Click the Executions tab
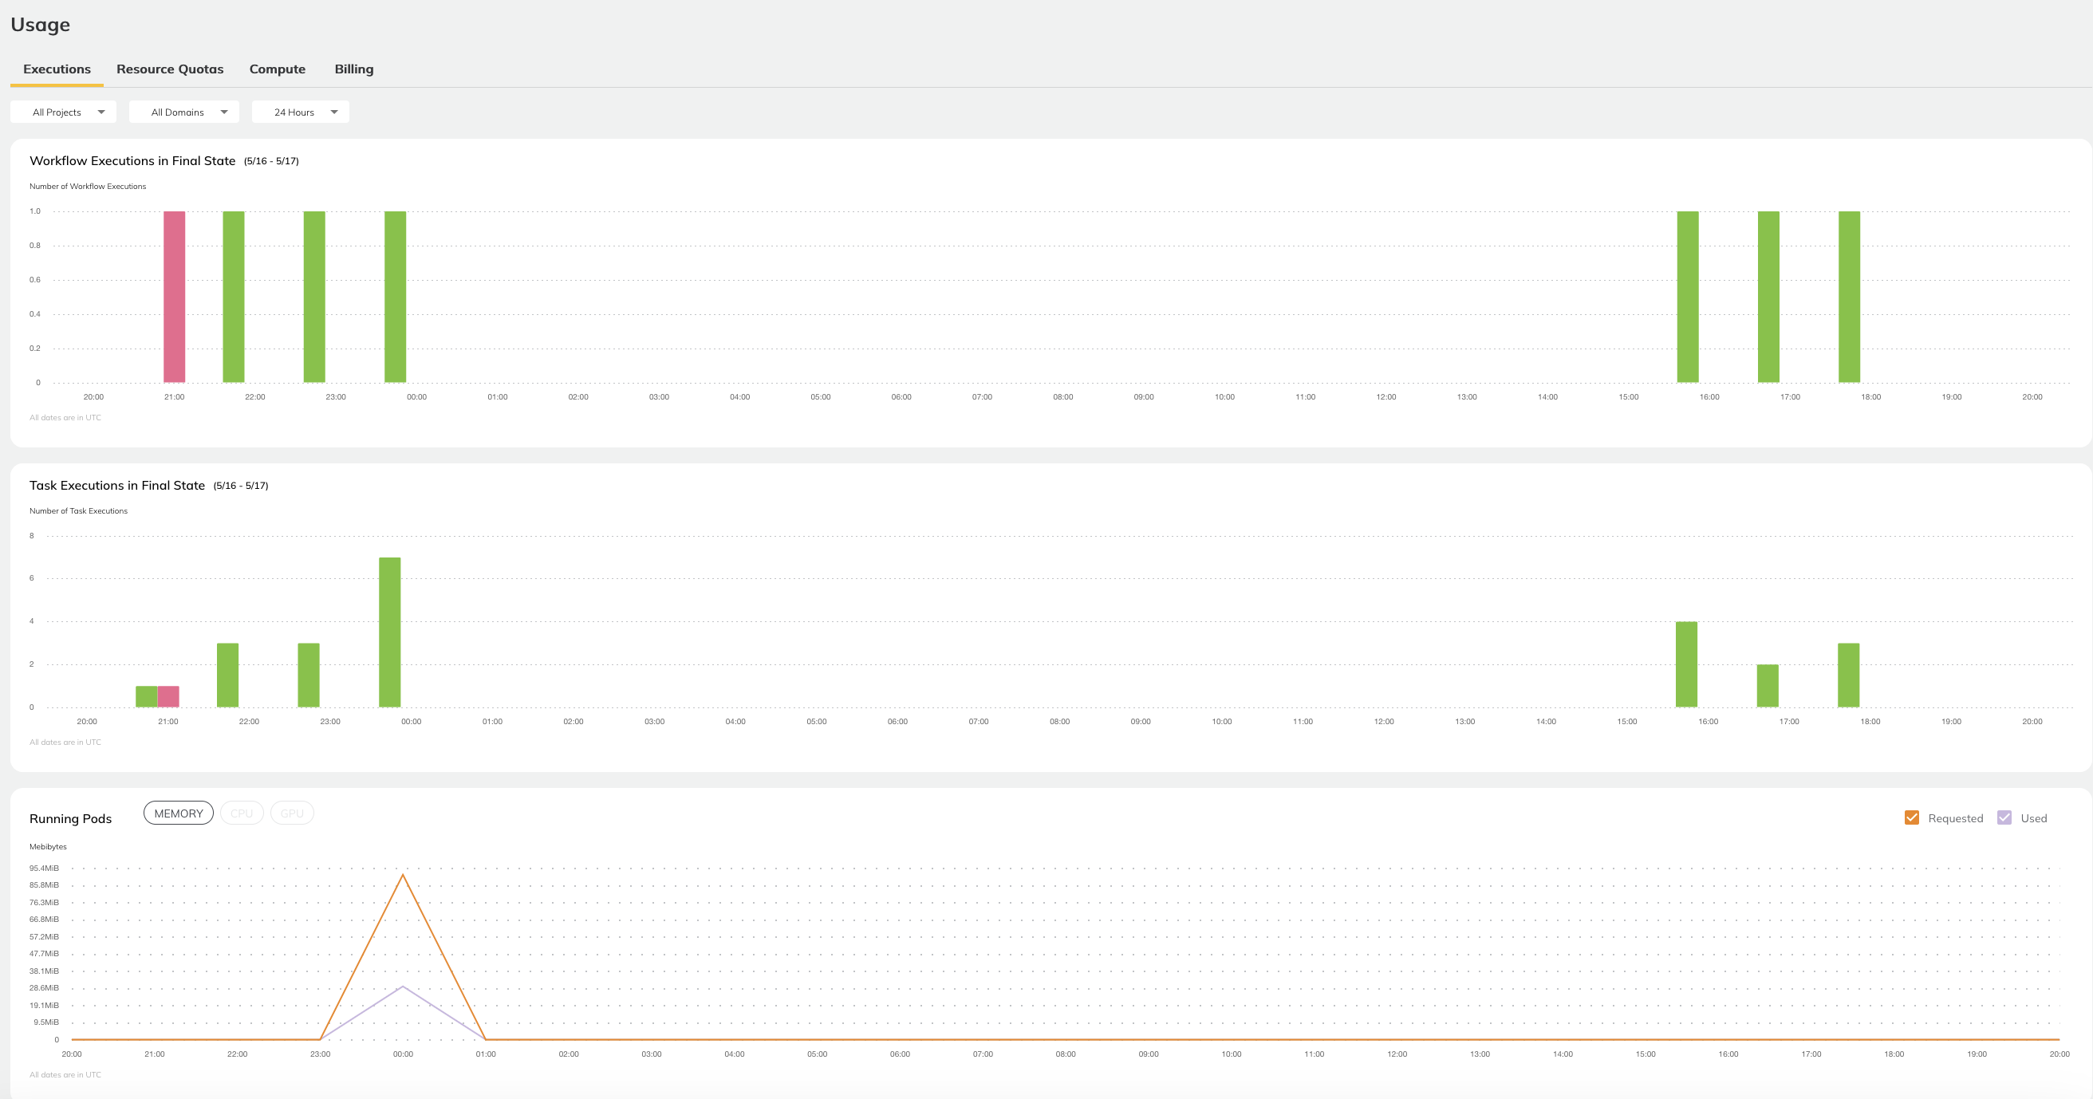Viewport: 2093px width, 1099px height. pyautogui.click(x=57, y=68)
